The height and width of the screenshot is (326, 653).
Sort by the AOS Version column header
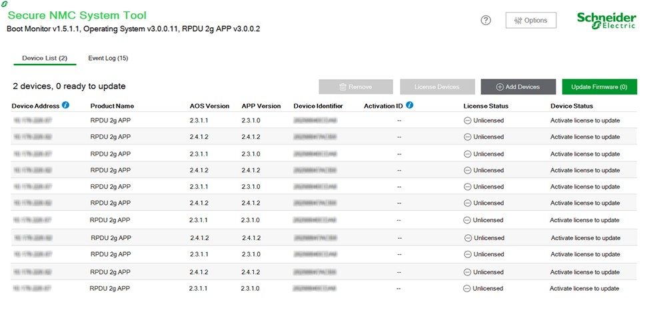click(209, 106)
